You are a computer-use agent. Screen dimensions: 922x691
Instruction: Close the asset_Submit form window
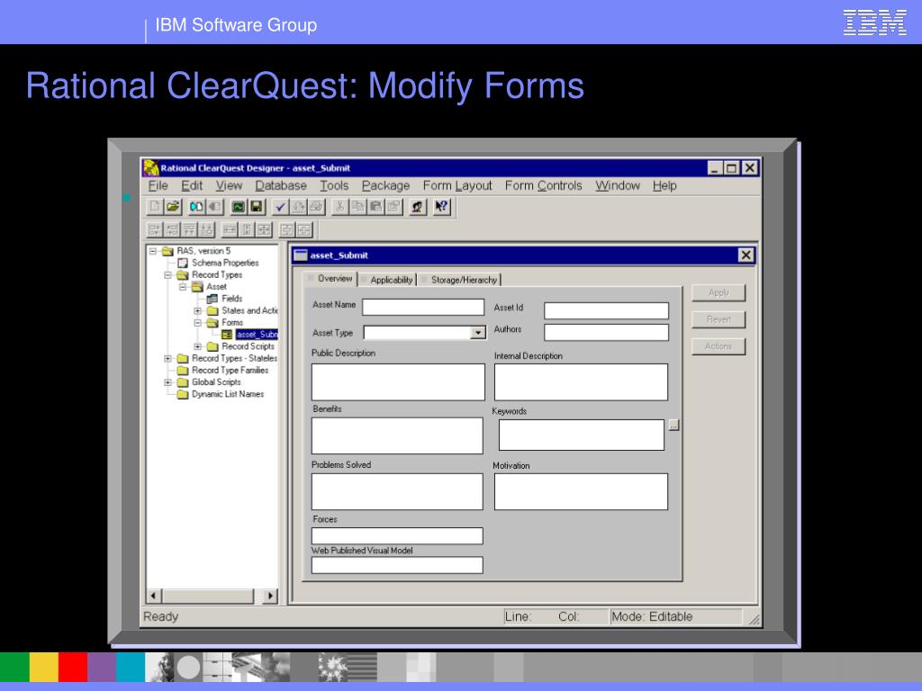pyautogui.click(x=746, y=255)
